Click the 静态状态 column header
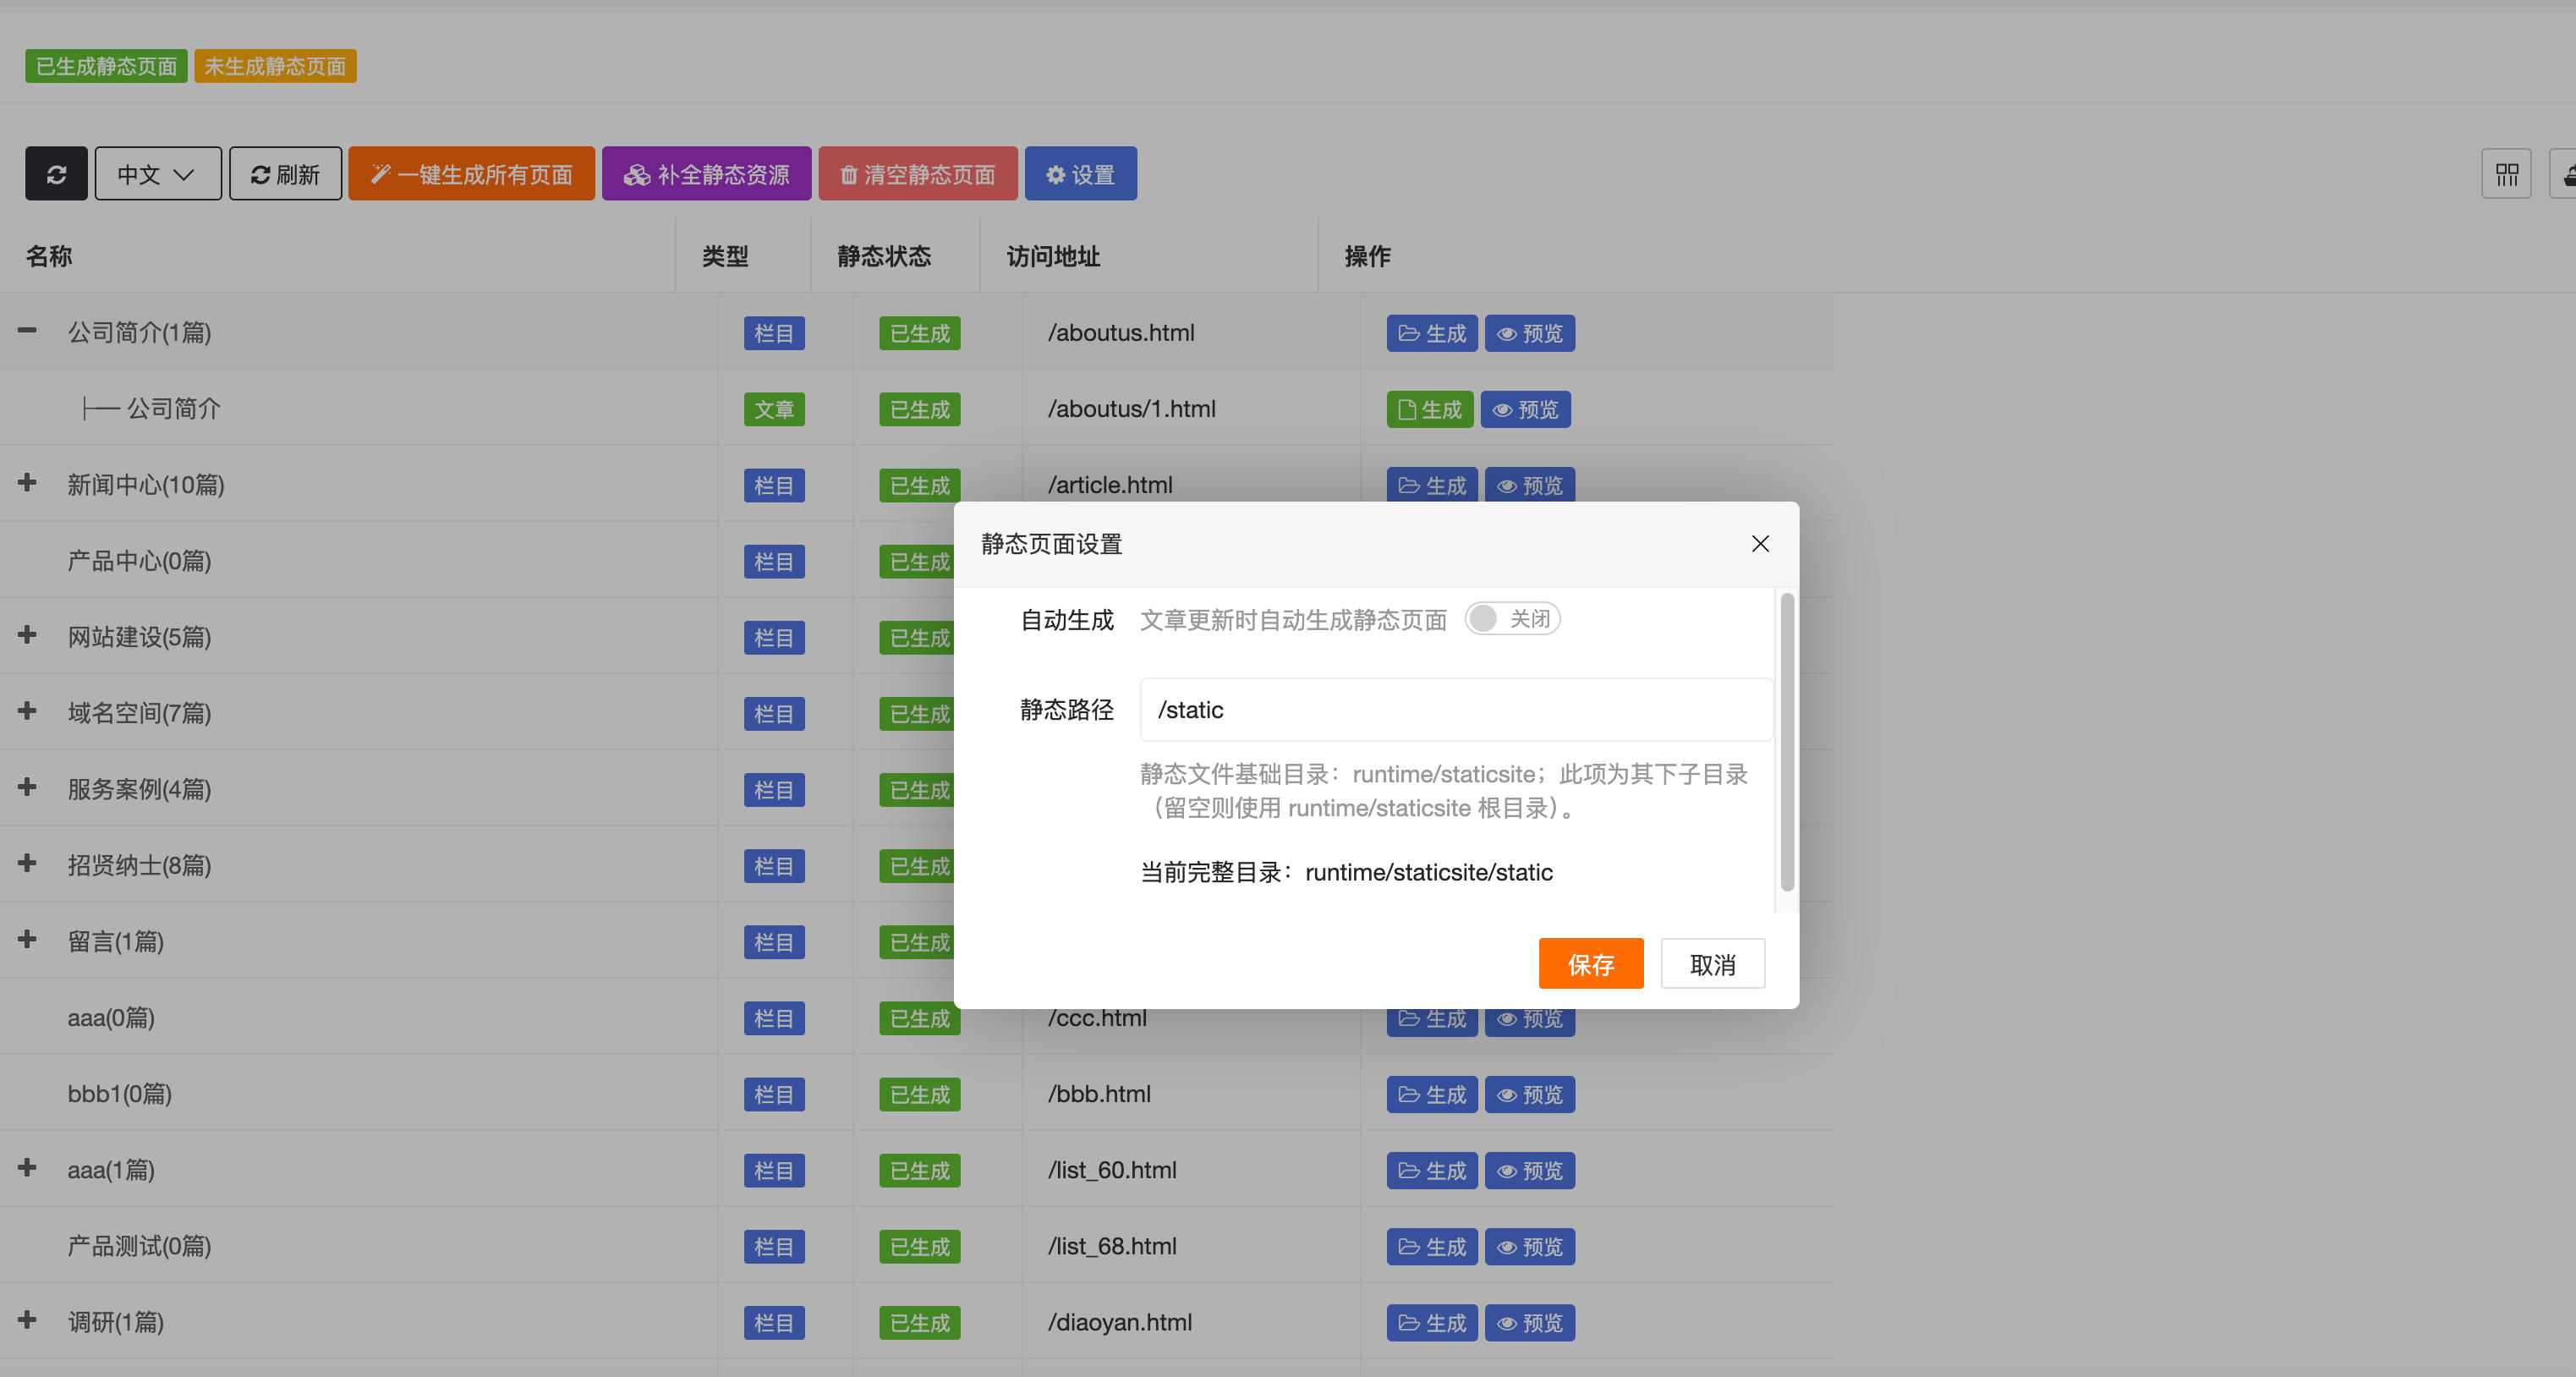This screenshot has height=1377, width=2576. 885,256
